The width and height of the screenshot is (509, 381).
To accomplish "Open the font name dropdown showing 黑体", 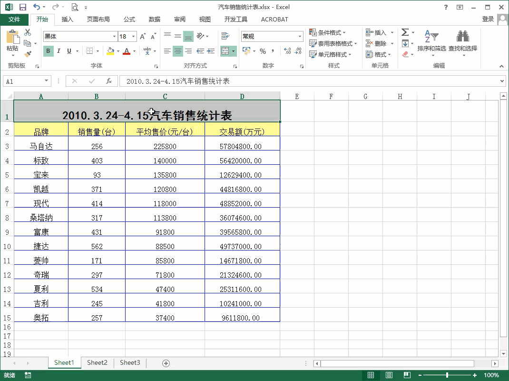I will point(114,36).
